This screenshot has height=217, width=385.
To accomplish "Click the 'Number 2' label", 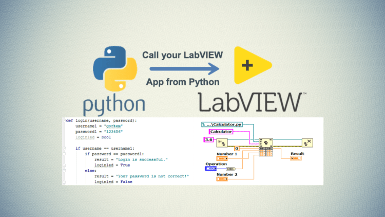I will click(x=227, y=174).
